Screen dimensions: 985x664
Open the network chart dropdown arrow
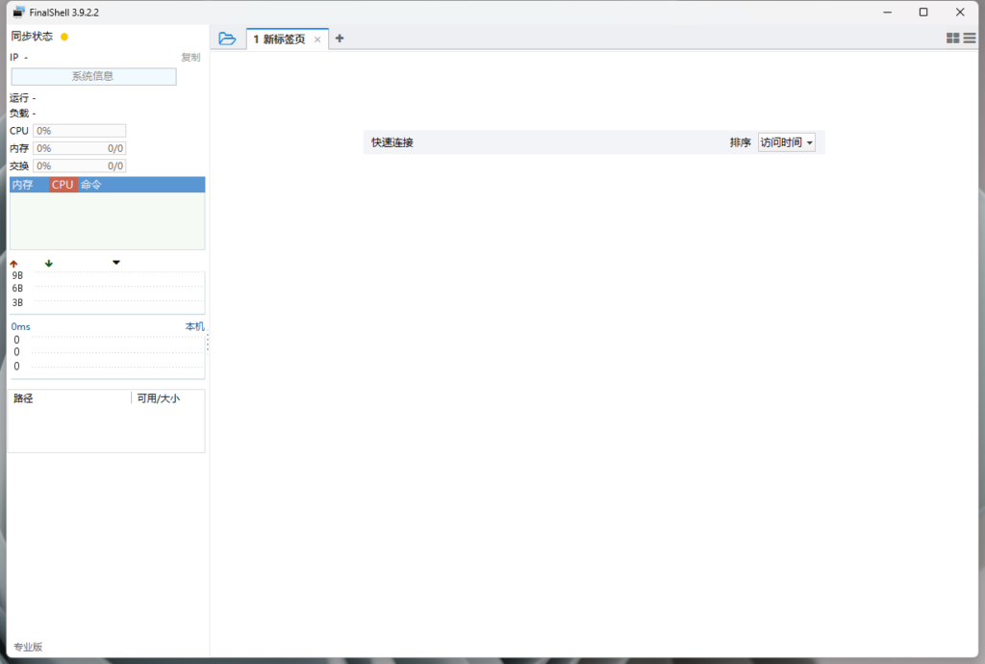pos(115,262)
